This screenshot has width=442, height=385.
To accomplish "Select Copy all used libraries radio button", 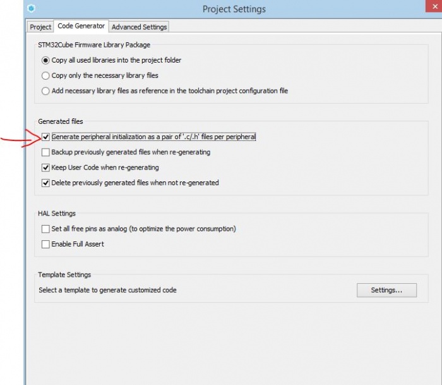I will [x=45, y=61].
